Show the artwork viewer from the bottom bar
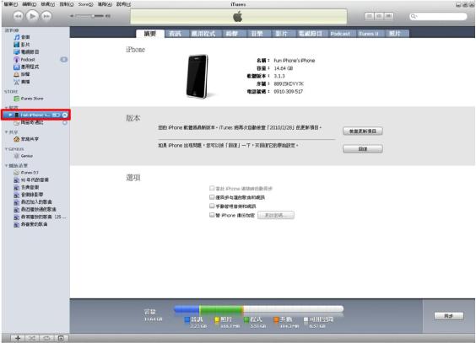The image size is (476, 343). 61,338
